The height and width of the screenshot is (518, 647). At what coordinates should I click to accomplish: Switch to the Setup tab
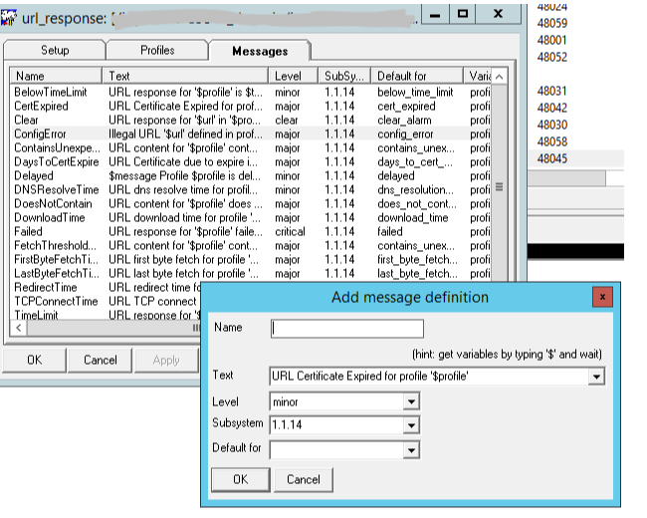pos(55,51)
